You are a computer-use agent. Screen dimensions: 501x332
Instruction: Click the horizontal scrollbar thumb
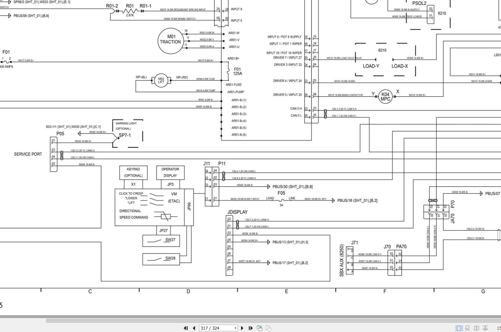tap(273, 321)
